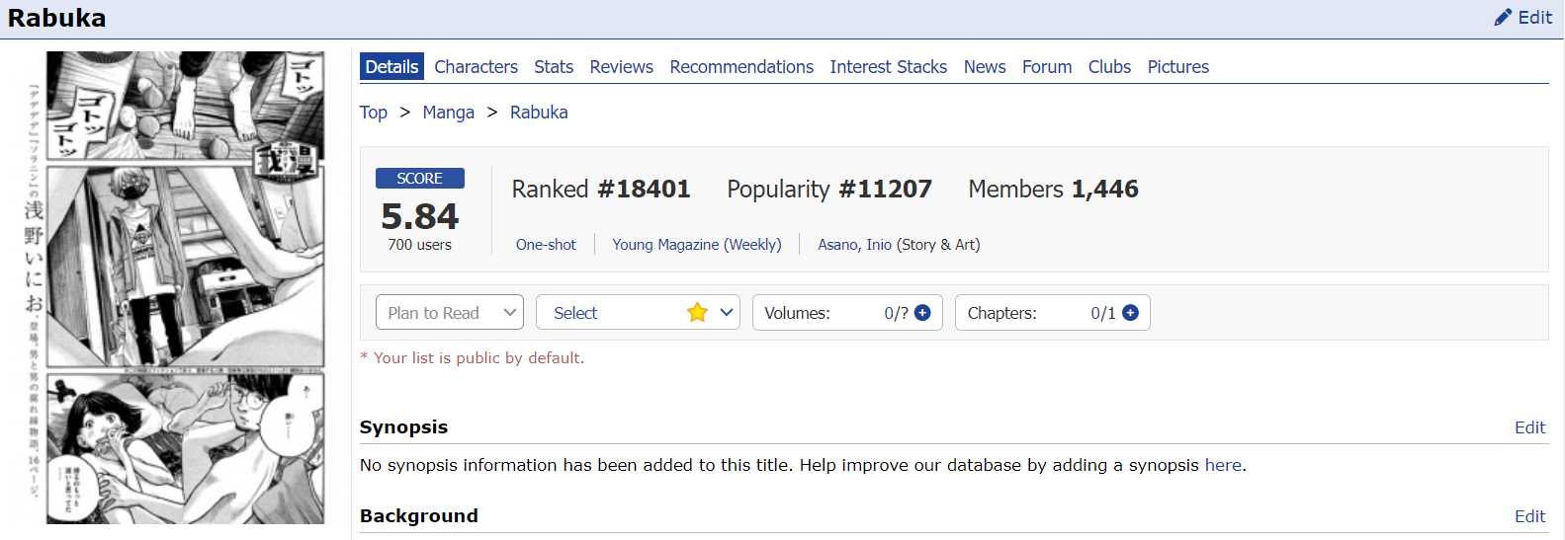
Task: Open the Plan to Read status dropdown
Action: tap(450, 313)
